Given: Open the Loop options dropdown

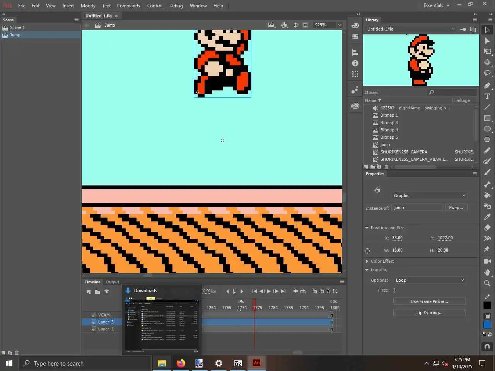Looking at the screenshot, I should (x=430, y=280).
